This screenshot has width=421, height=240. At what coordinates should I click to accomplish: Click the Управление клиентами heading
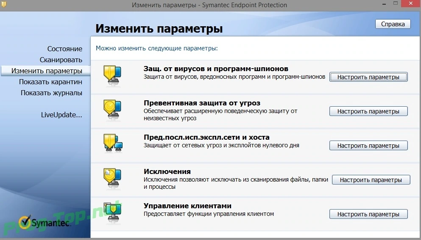pos(187,206)
